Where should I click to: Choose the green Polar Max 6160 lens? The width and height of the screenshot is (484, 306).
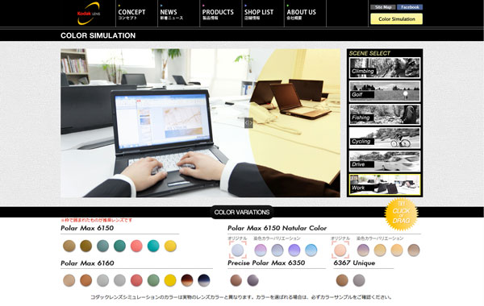[x=153, y=280]
